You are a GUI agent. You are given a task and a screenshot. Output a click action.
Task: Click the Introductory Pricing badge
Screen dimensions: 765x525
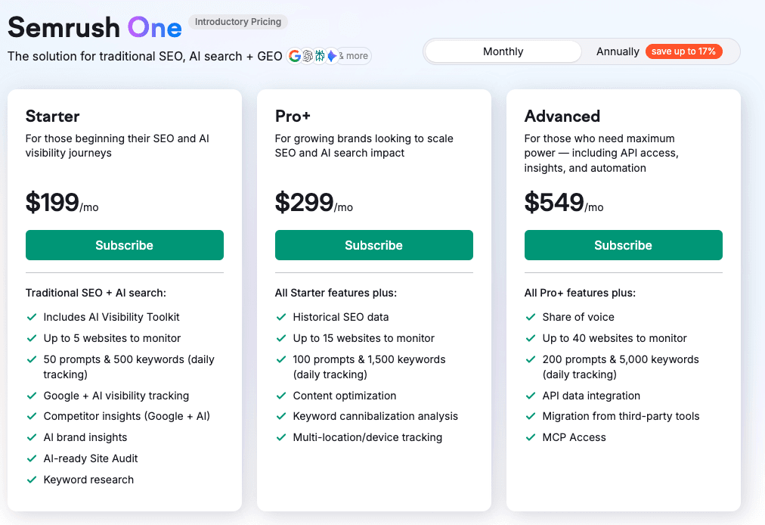pyautogui.click(x=237, y=22)
